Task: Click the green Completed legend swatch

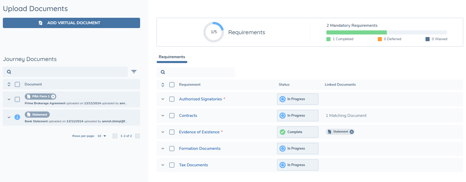Action: tap(328, 39)
